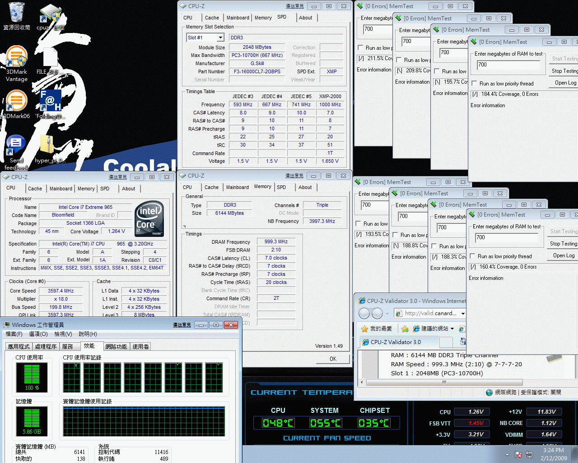Click the processor name Intel Core i7 Extreme 965
The image size is (578, 463).
85,207
